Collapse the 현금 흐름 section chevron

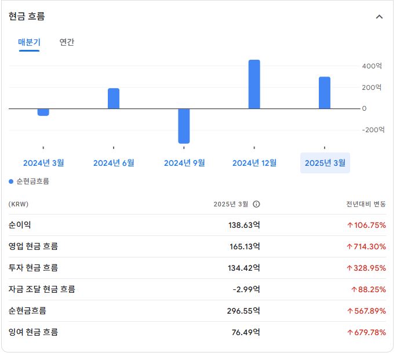[x=379, y=17]
